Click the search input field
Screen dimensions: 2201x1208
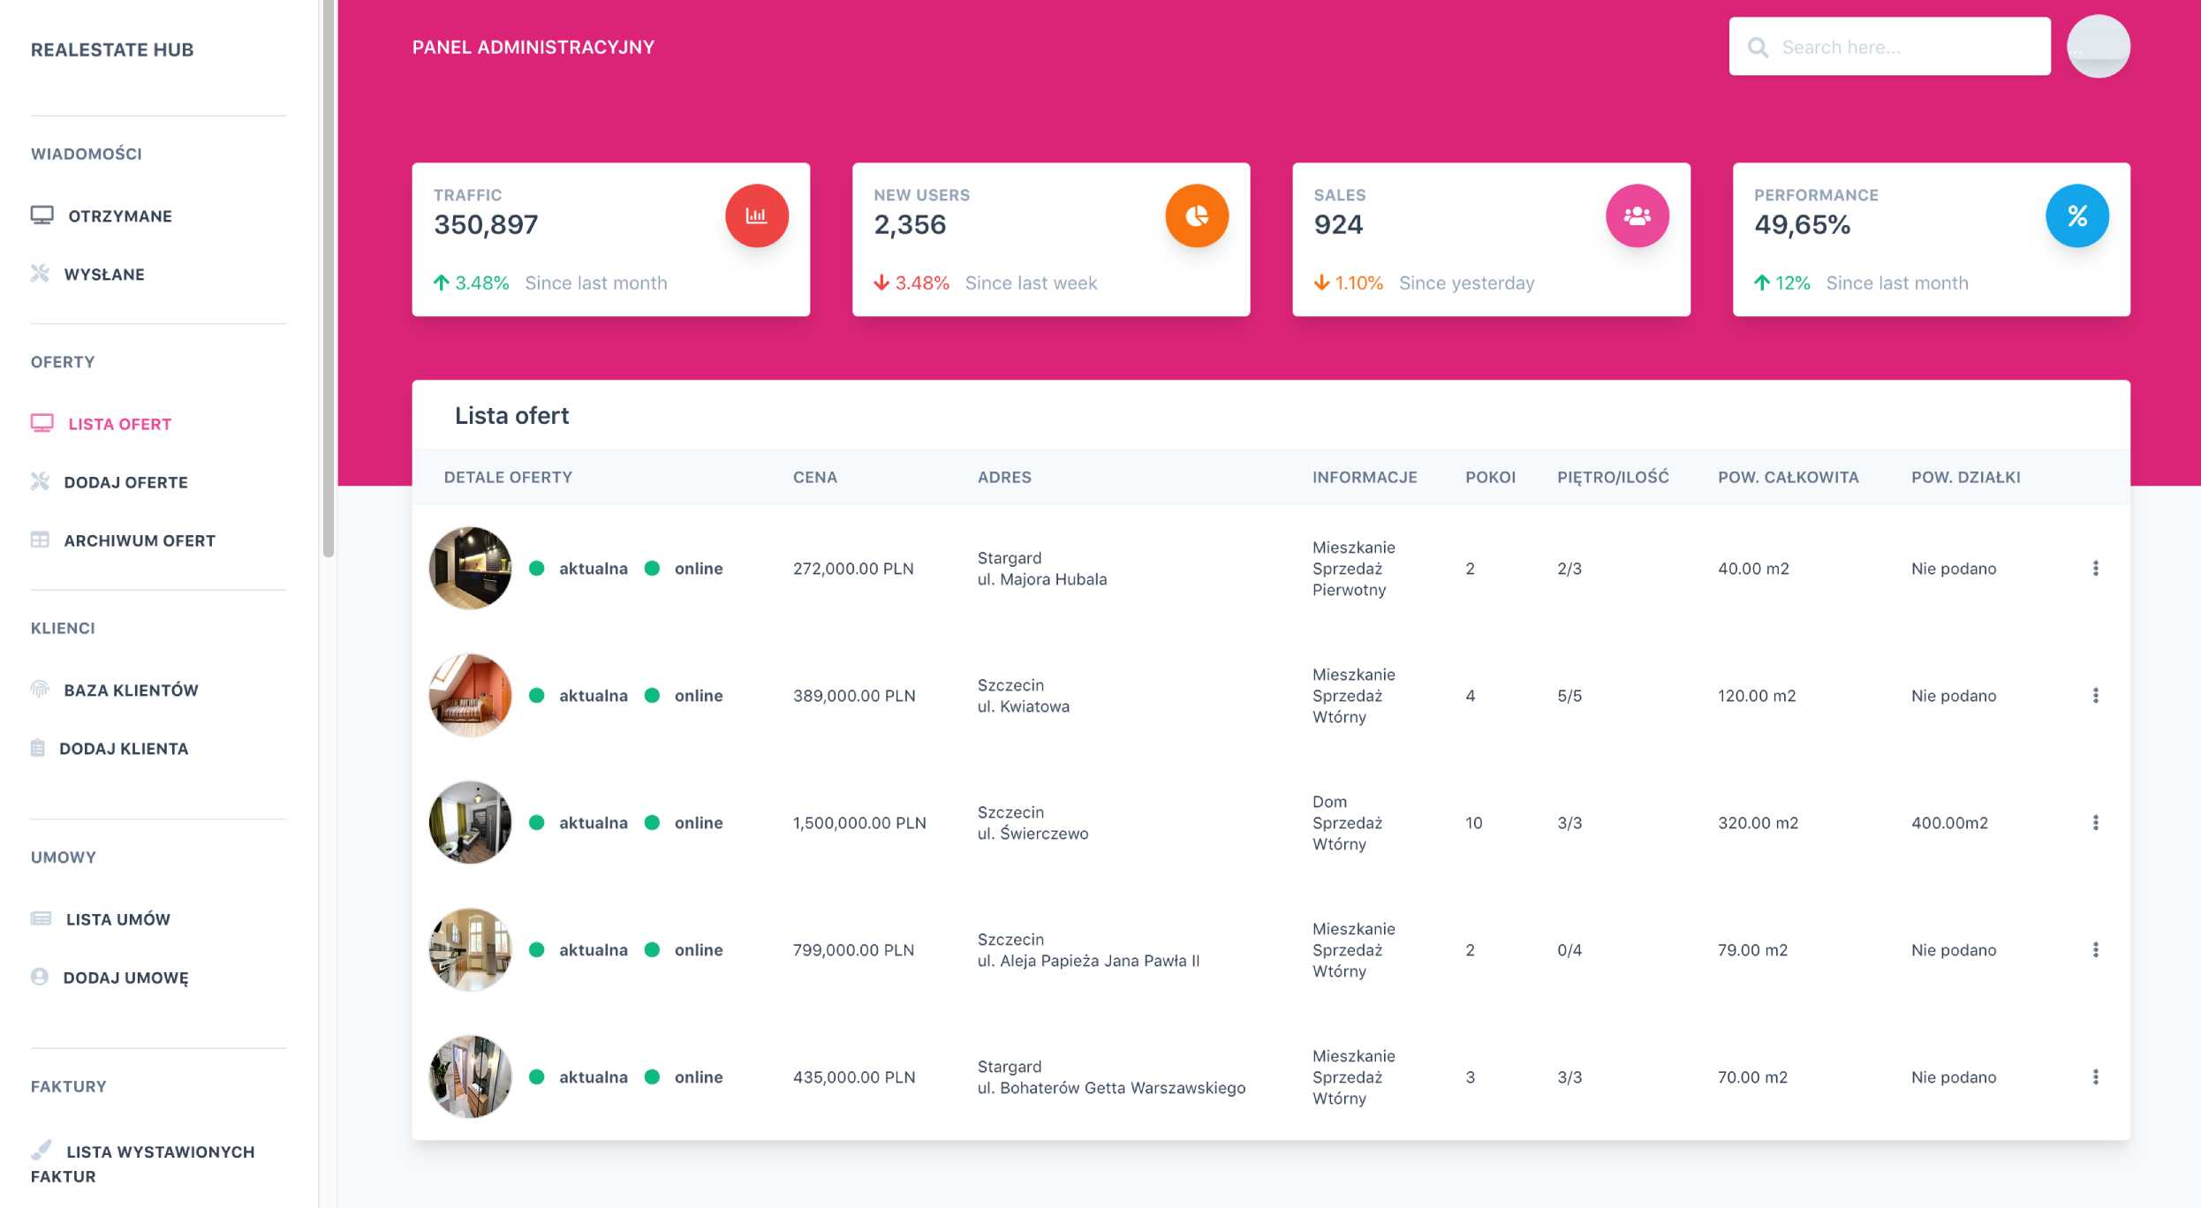click(1890, 46)
